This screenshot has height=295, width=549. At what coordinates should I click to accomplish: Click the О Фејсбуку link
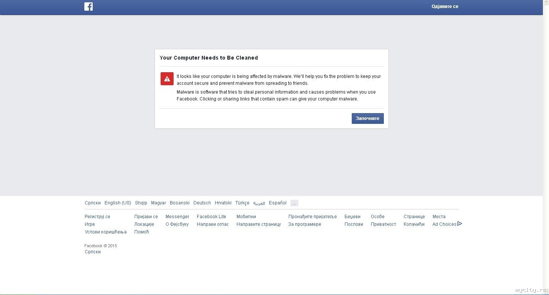coord(177,224)
